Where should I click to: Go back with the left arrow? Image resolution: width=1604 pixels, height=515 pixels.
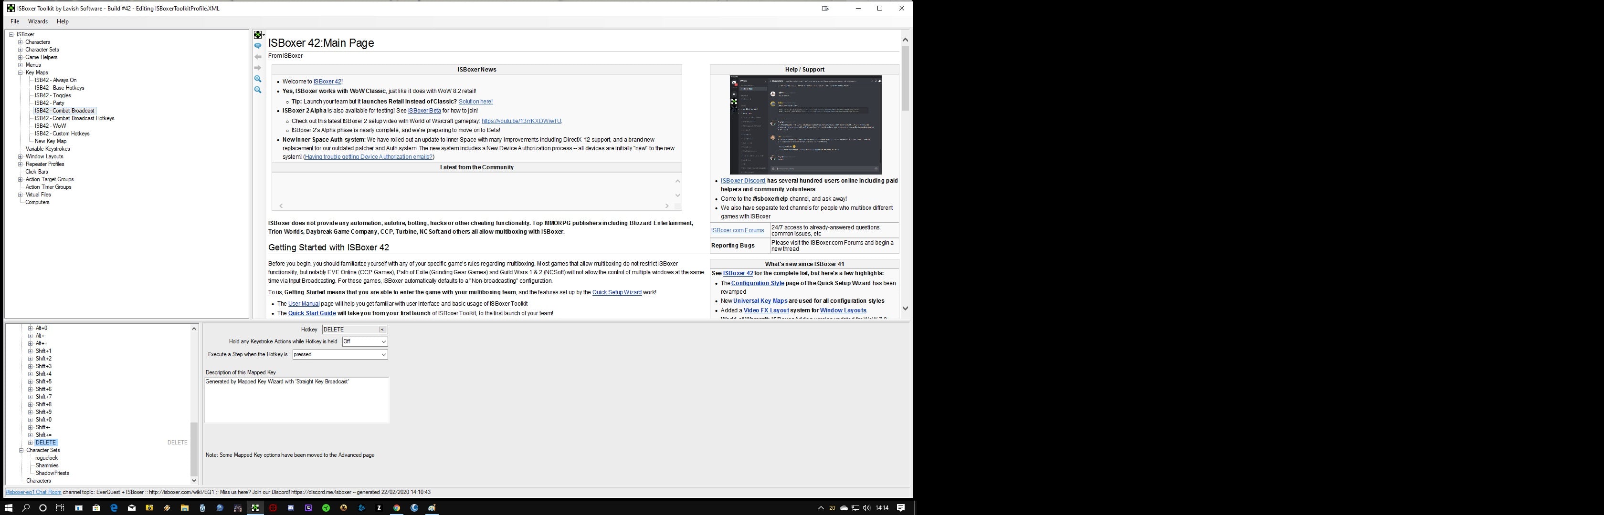click(x=258, y=57)
